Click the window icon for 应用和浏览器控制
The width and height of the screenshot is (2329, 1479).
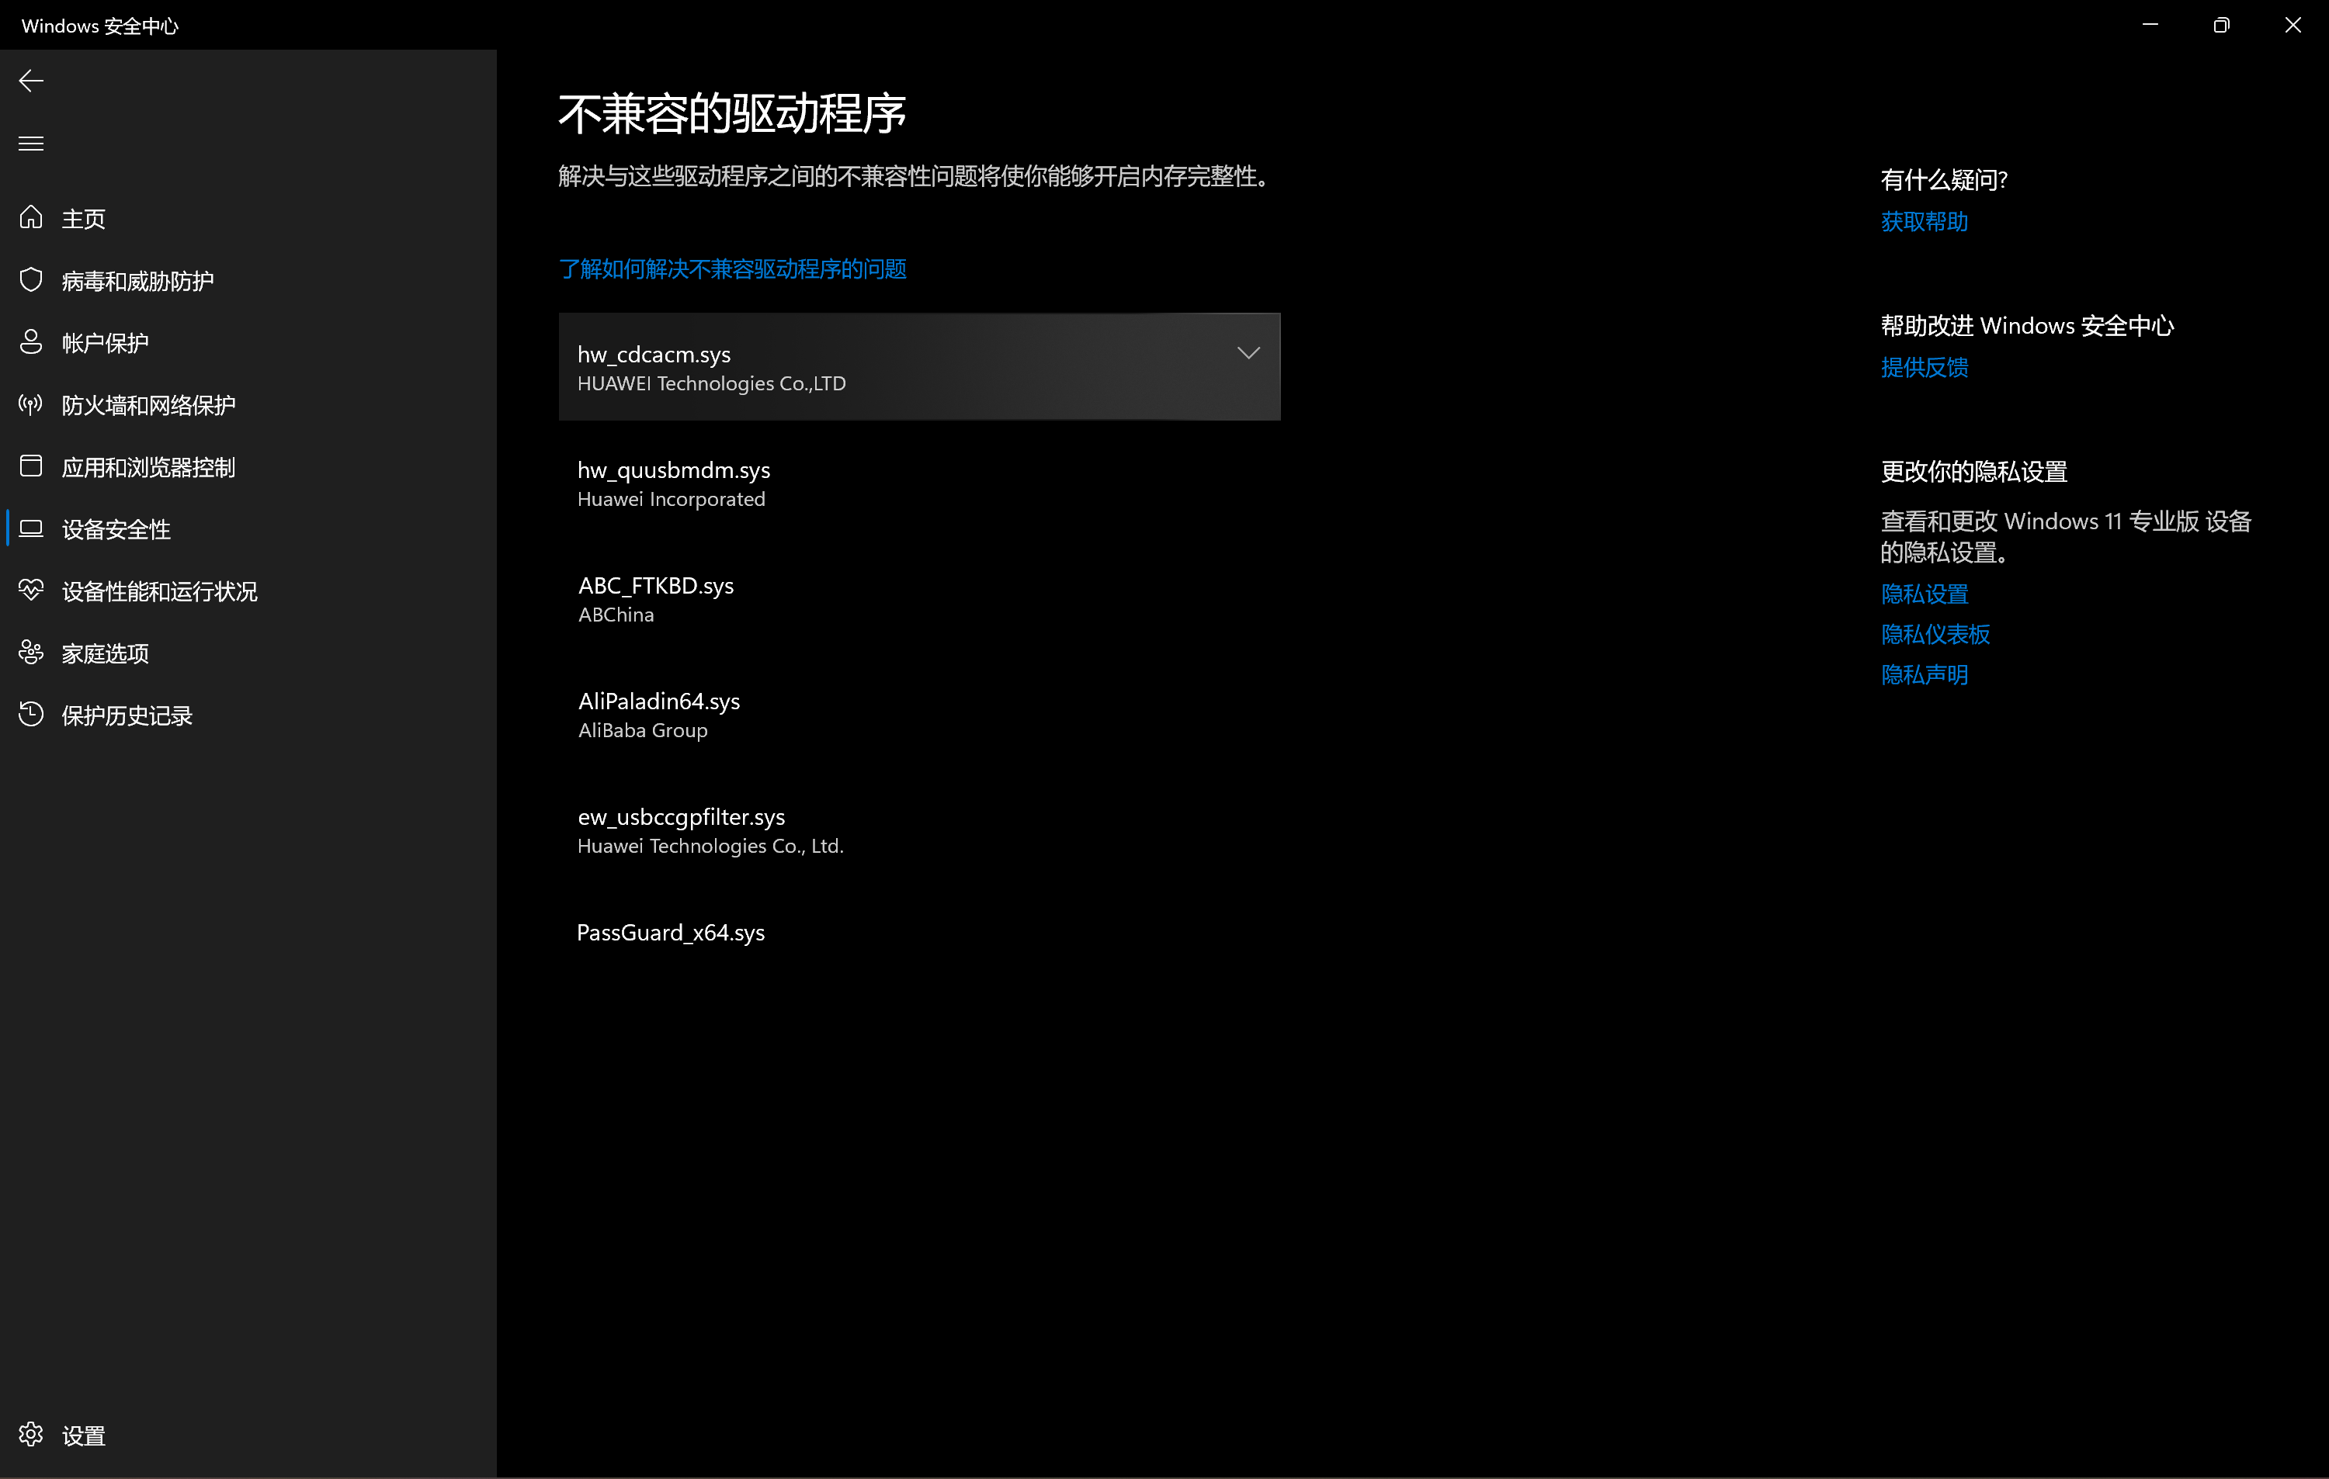31,467
